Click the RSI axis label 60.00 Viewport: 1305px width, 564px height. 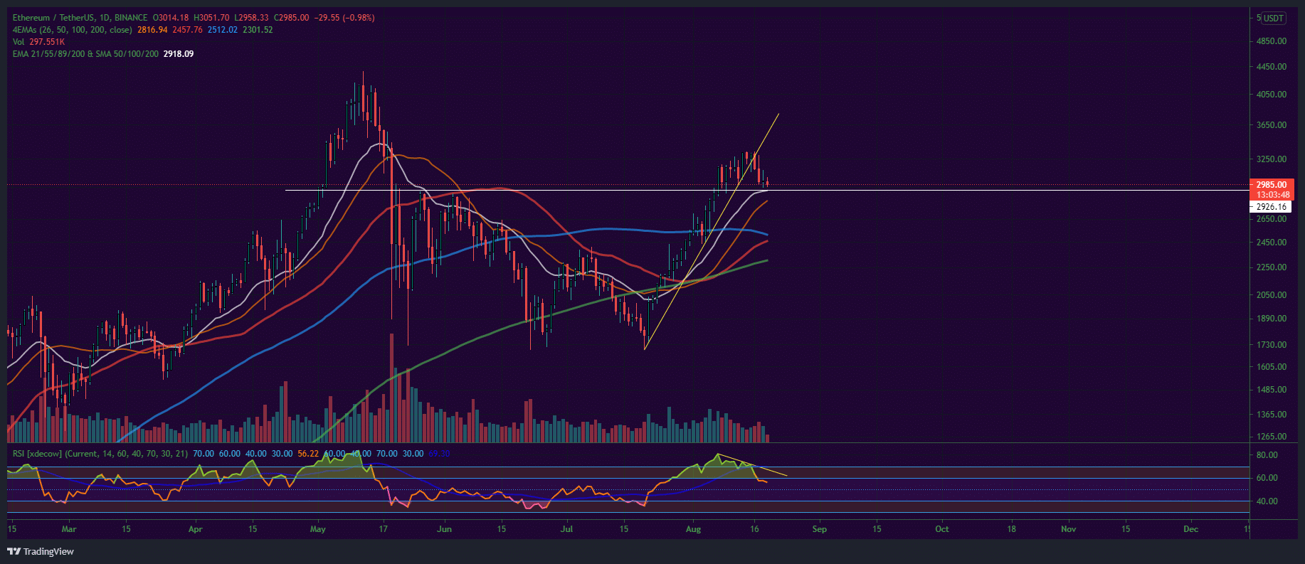[1267, 478]
